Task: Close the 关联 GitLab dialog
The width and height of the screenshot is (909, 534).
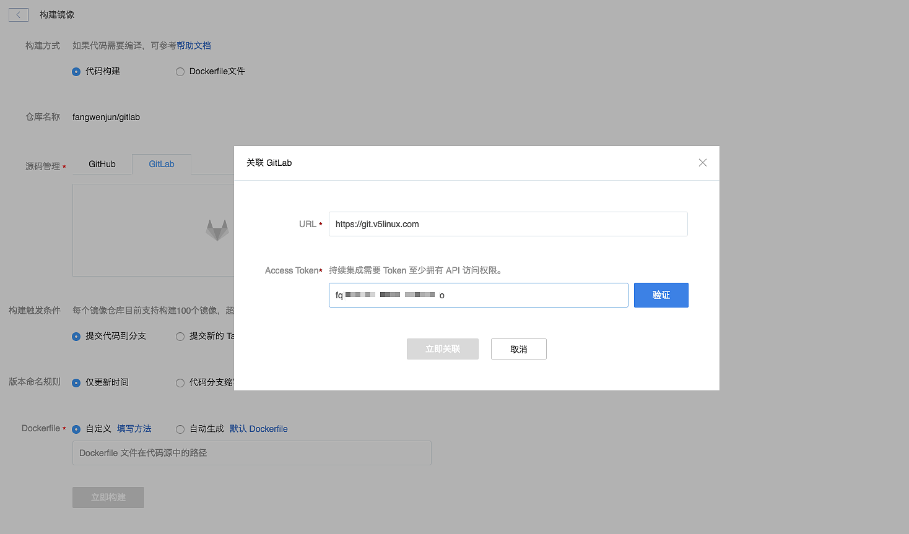Action: pyautogui.click(x=702, y=163)
